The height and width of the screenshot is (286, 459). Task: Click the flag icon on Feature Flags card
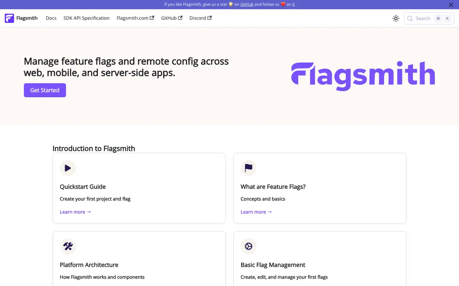coord(249,168)
